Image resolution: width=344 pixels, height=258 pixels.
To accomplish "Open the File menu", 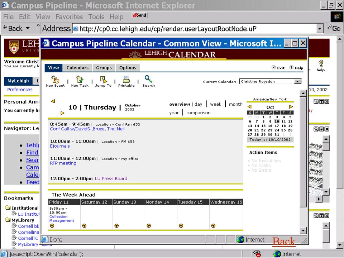I will coord(8,17).
